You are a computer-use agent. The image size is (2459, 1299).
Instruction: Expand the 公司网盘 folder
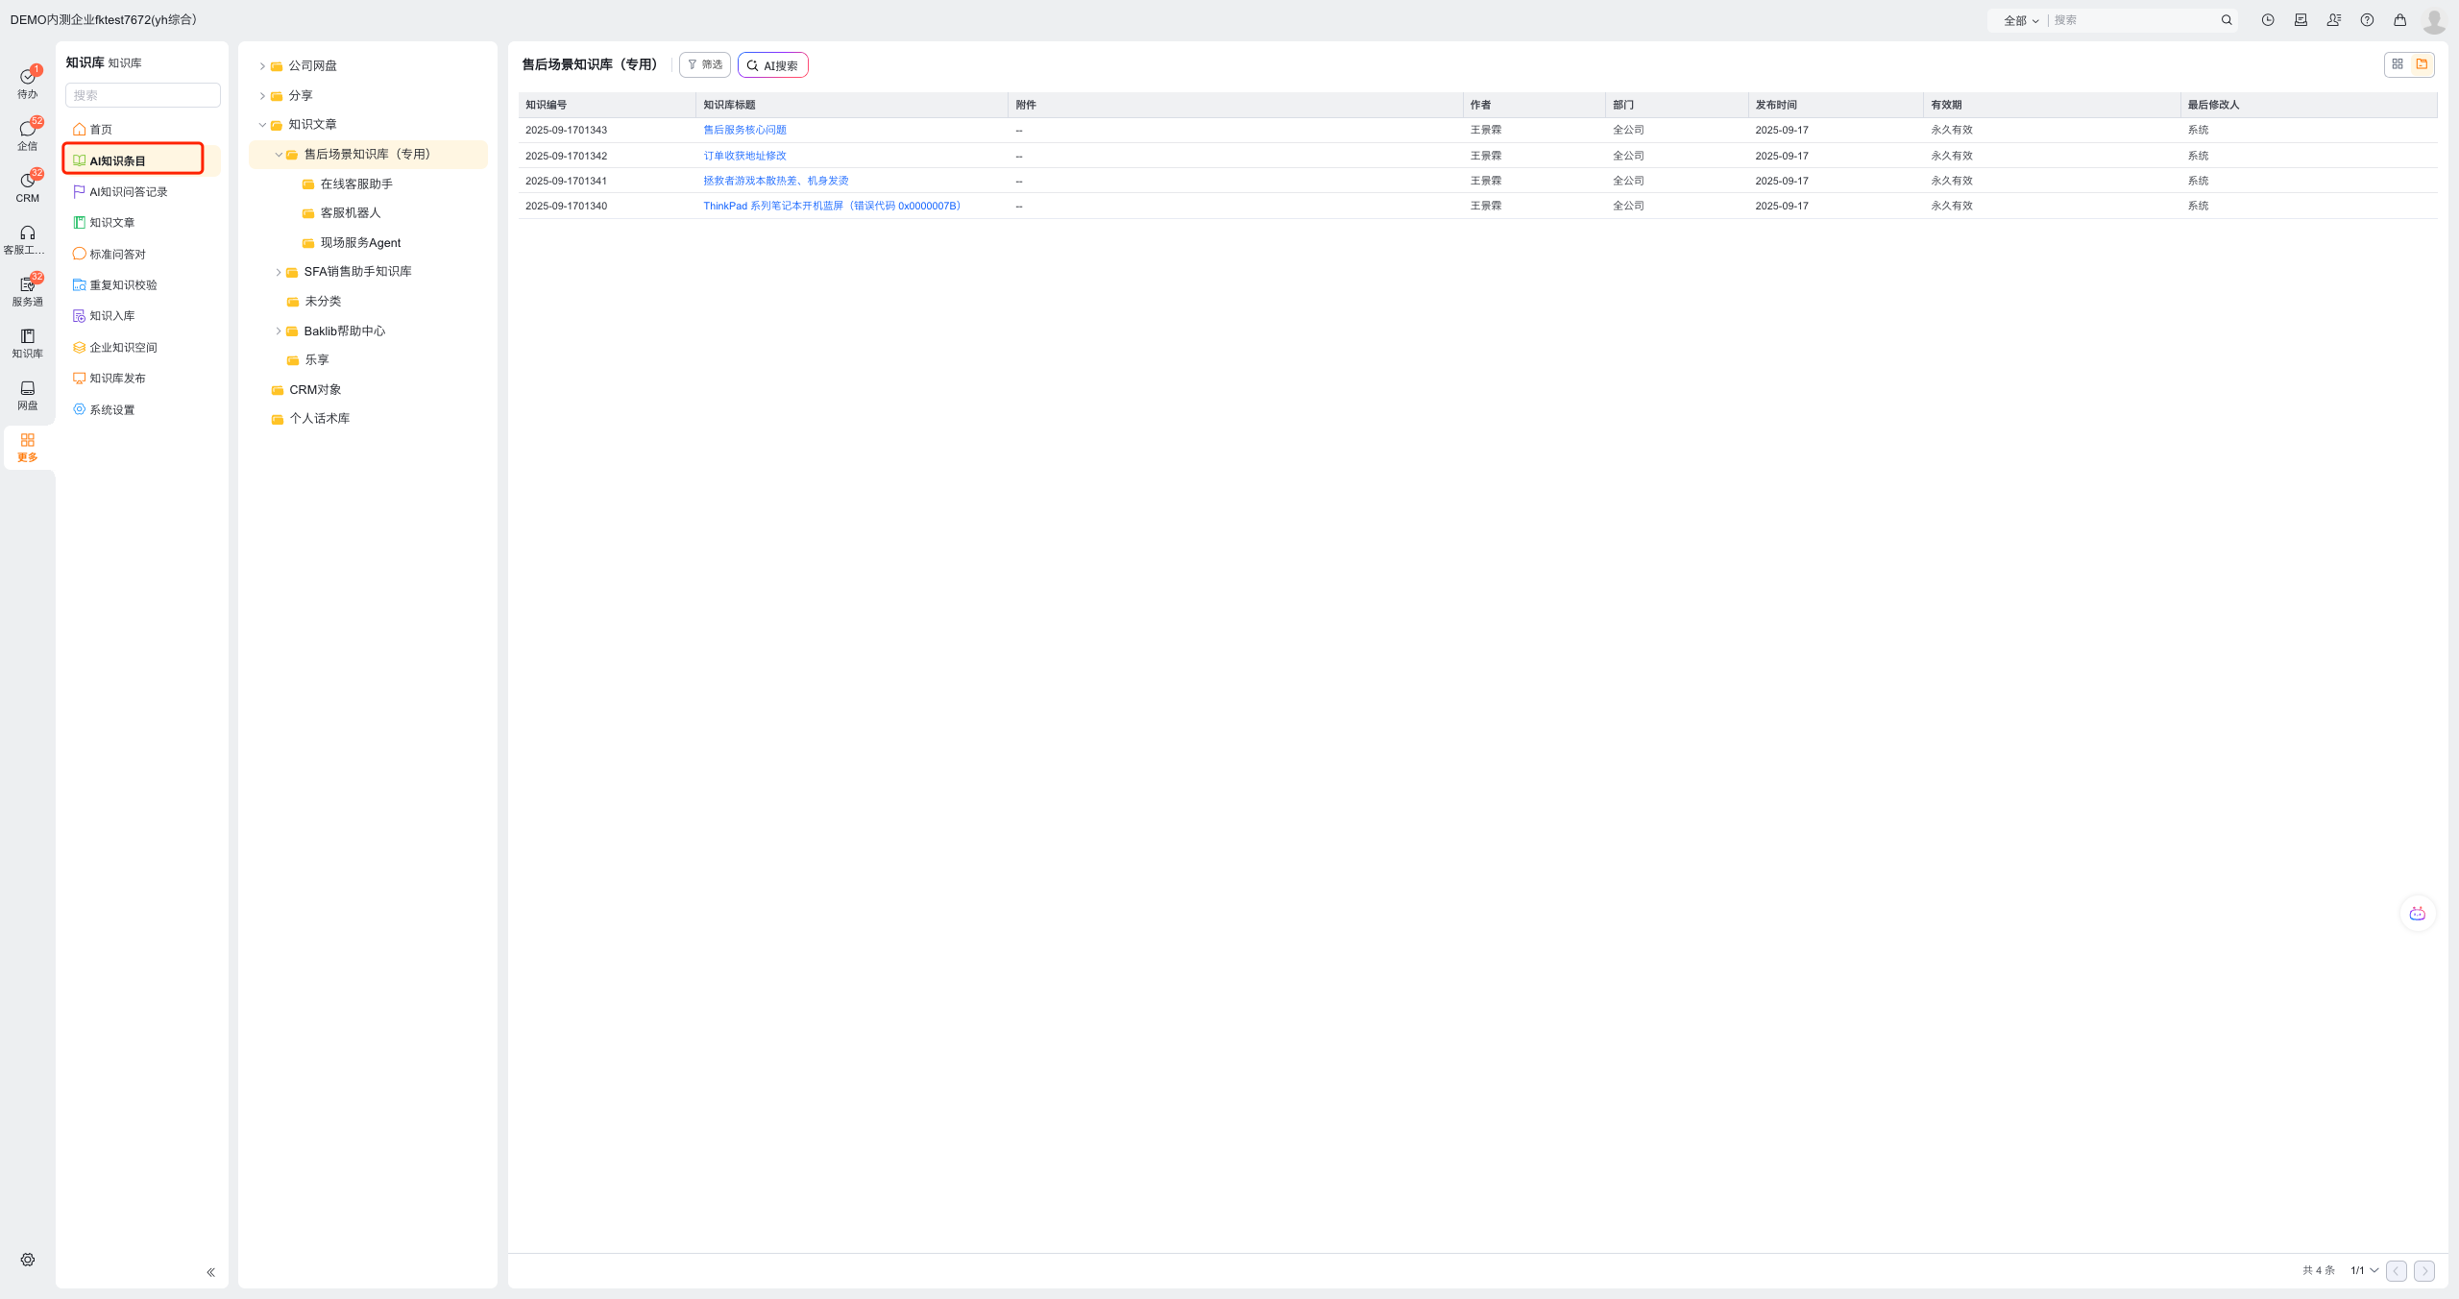(x=262, y=66)
